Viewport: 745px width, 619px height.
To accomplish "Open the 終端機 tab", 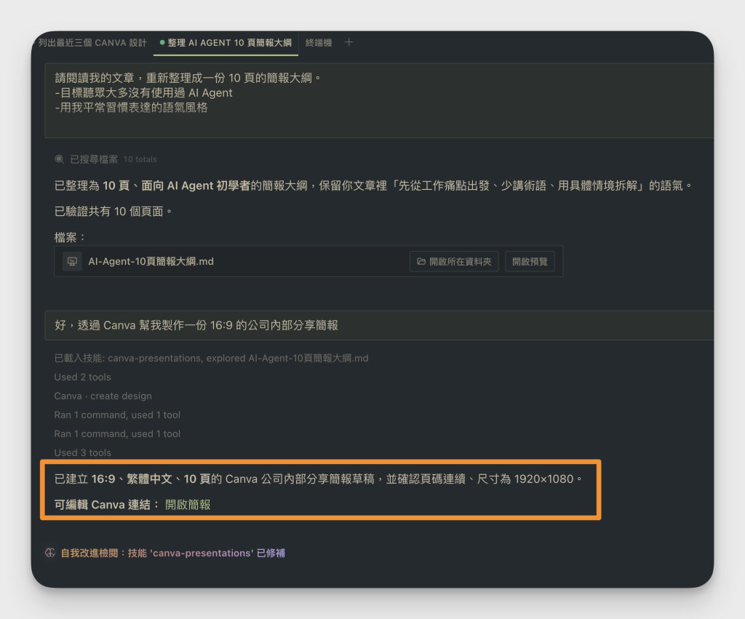I will coord(319,43).
